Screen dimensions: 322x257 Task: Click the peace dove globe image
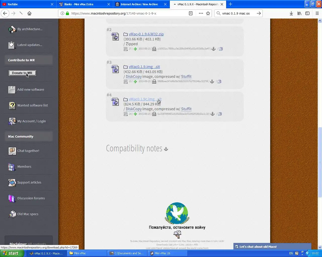(177, 213)
